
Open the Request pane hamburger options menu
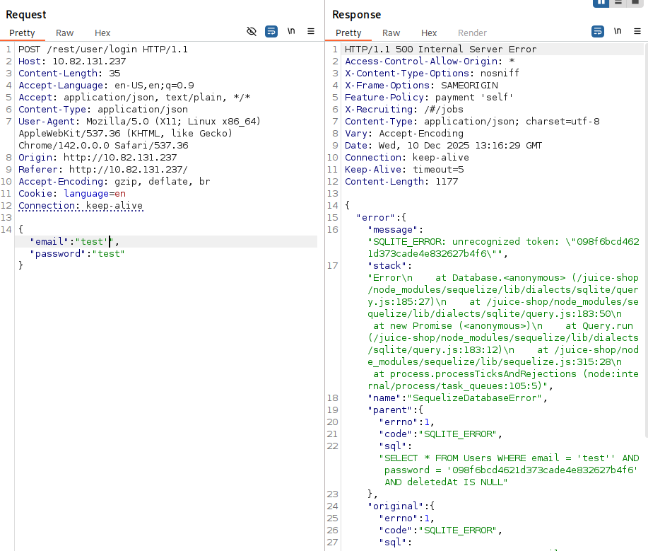pyautogui.click(x=311, y=31)
